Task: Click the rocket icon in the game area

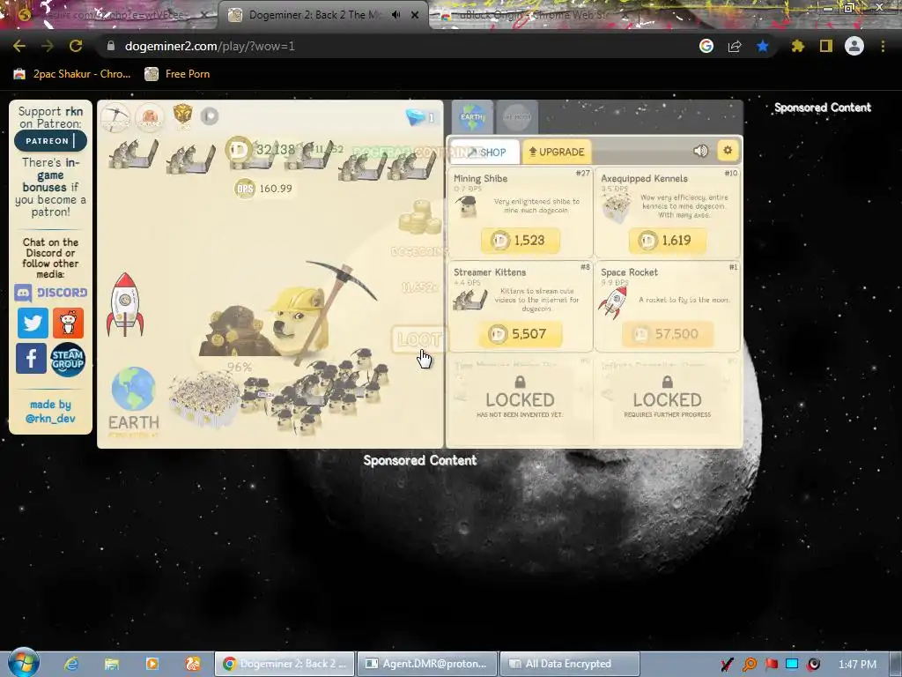Action: pyautogui.click(x=125, y=305)
